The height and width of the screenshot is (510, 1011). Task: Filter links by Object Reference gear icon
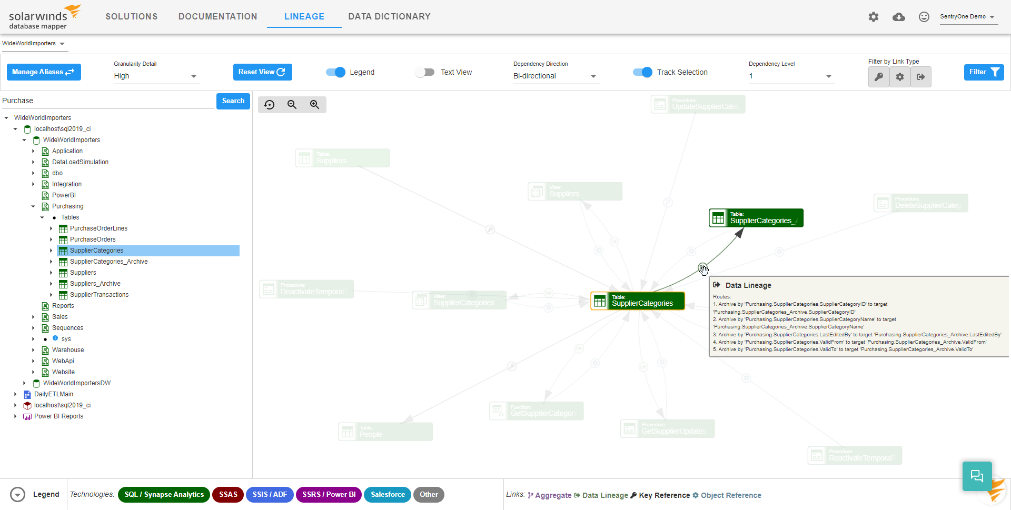pyautogui.click(x=900, y=77)
